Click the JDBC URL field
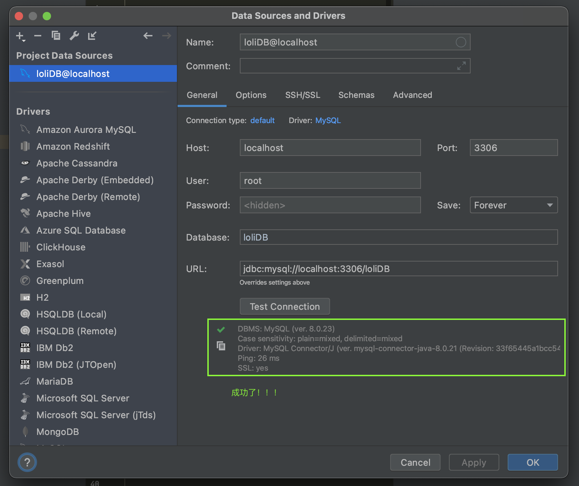The height and width of the screenshot is (486, 579). (x=399, y=269)
